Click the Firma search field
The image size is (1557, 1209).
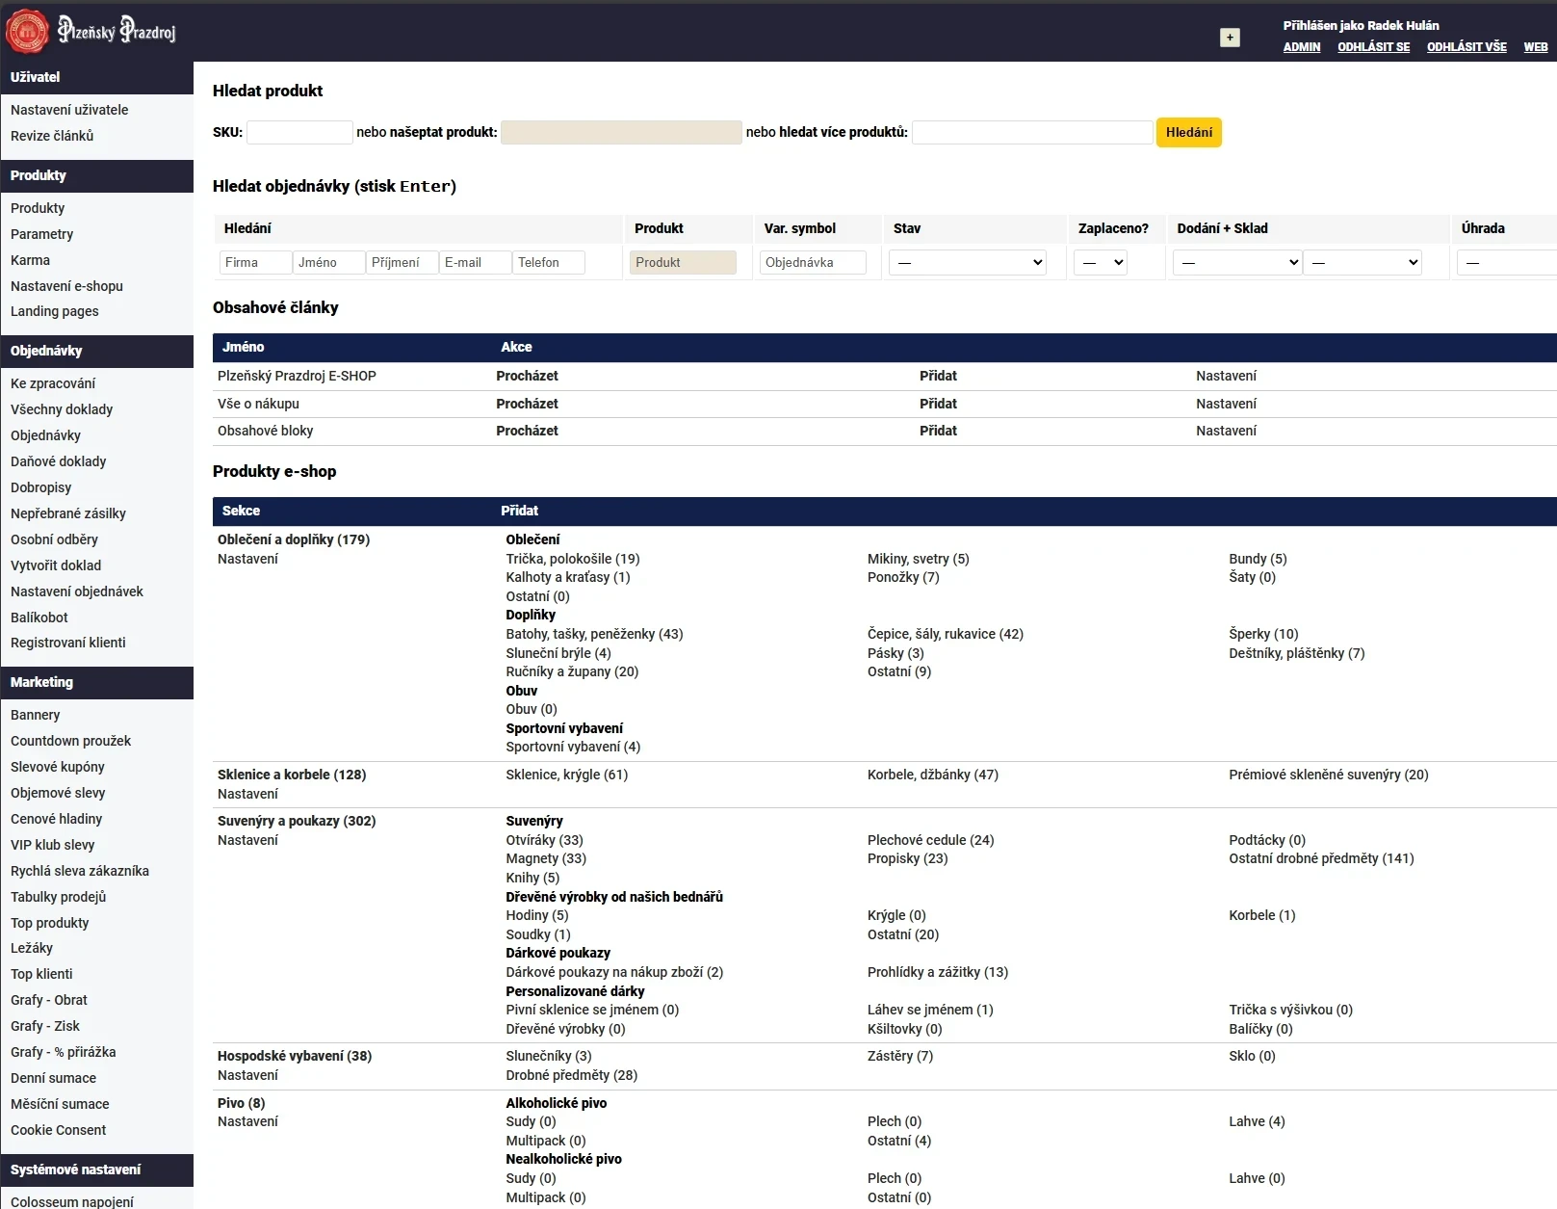(x=255, y=262)
